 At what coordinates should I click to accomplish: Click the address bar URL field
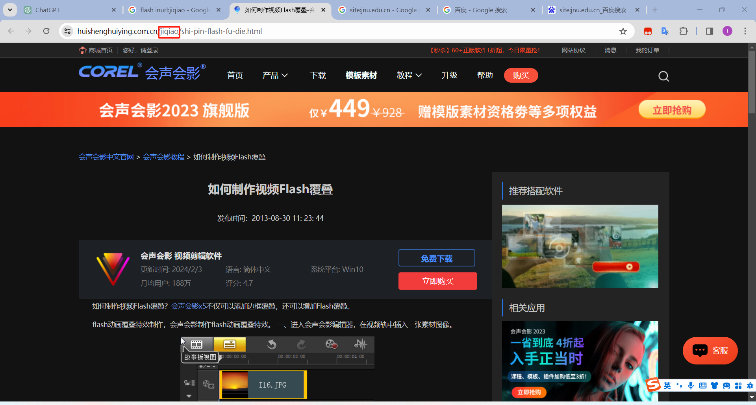click(x=346, y=31)
